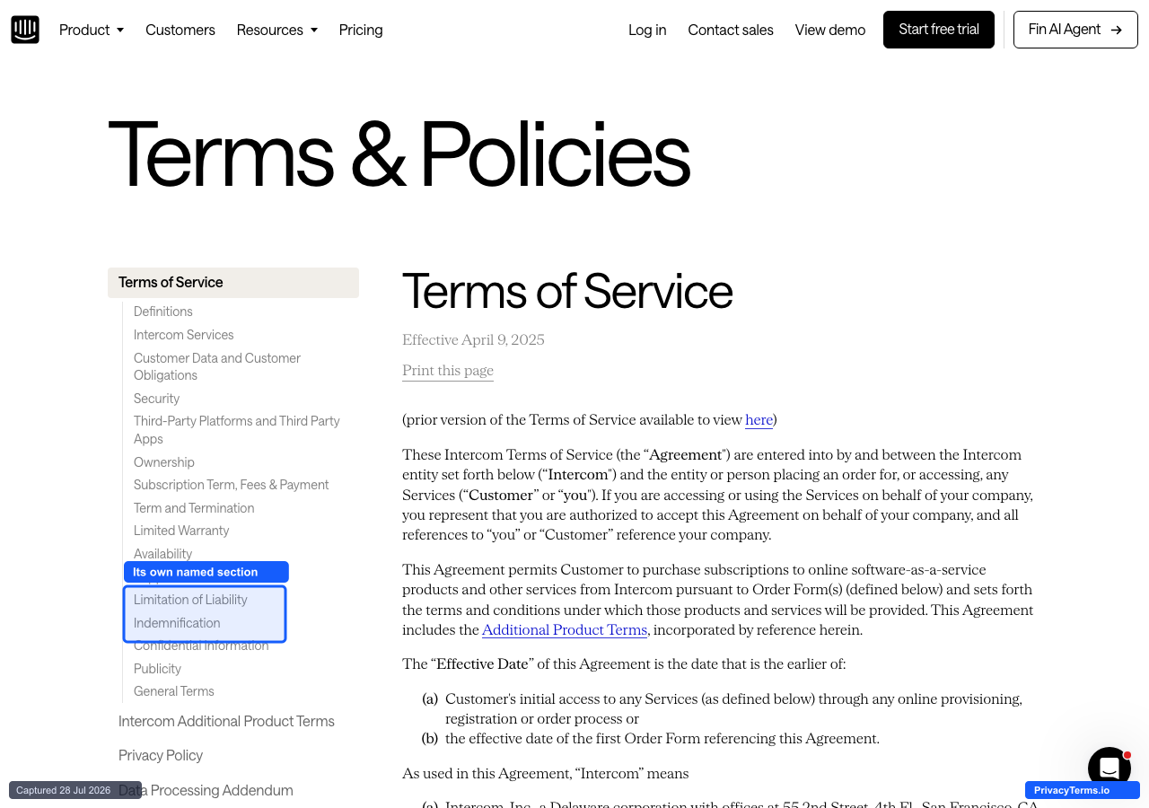Follow the Additional Product Terms inline link

565,630
